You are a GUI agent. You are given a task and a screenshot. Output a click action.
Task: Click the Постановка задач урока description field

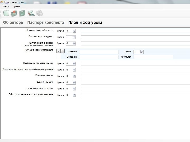click(136, 37)
